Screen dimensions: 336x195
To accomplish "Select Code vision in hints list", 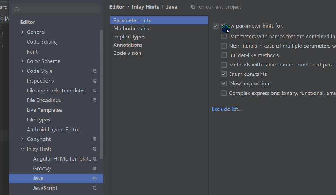I will (x=127, y=53).
